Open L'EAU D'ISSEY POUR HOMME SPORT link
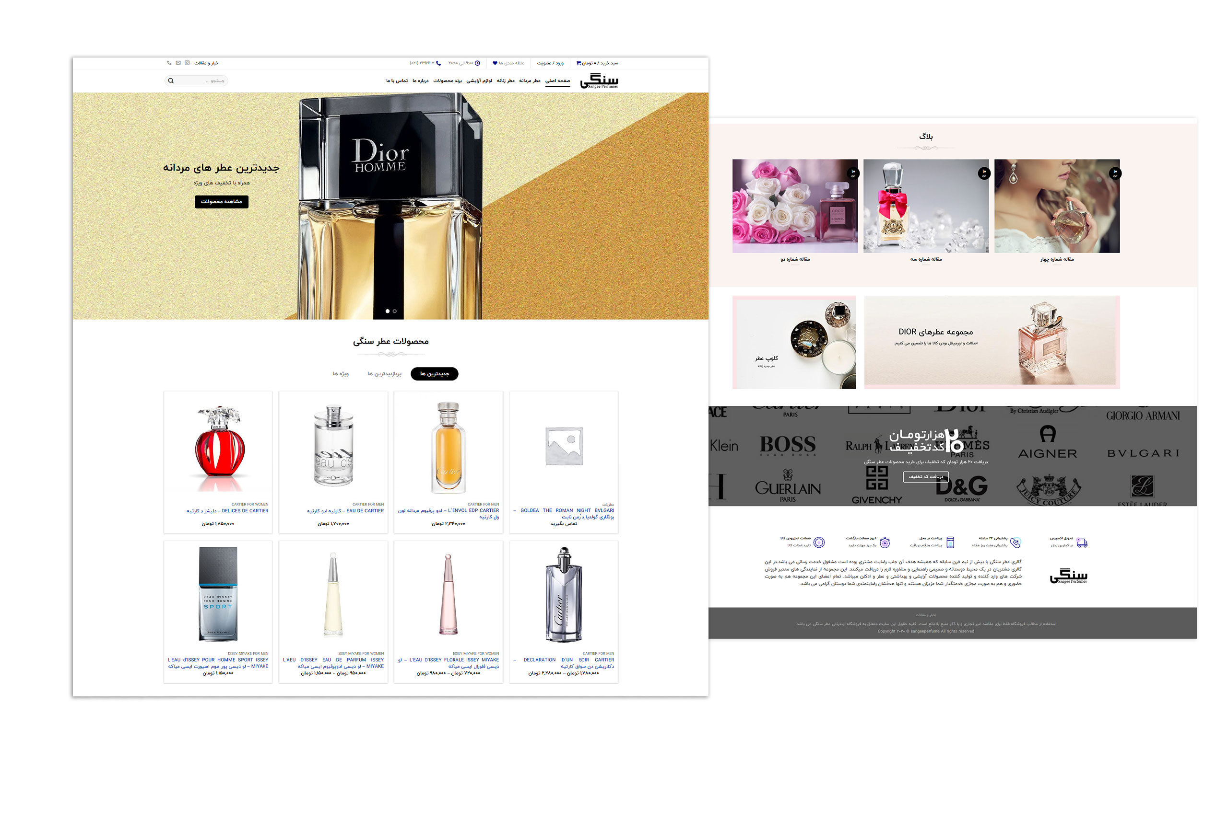Screen dimensions: 1228x819 [x=218, y=663]
